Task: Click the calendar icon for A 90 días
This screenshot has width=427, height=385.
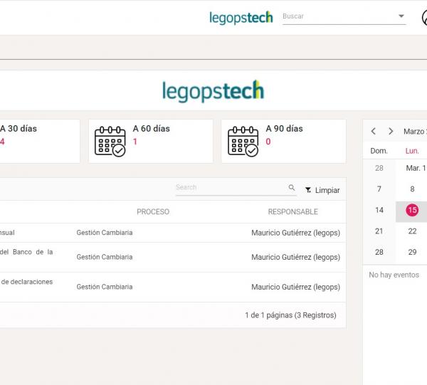Action: (x=243, y=141)
